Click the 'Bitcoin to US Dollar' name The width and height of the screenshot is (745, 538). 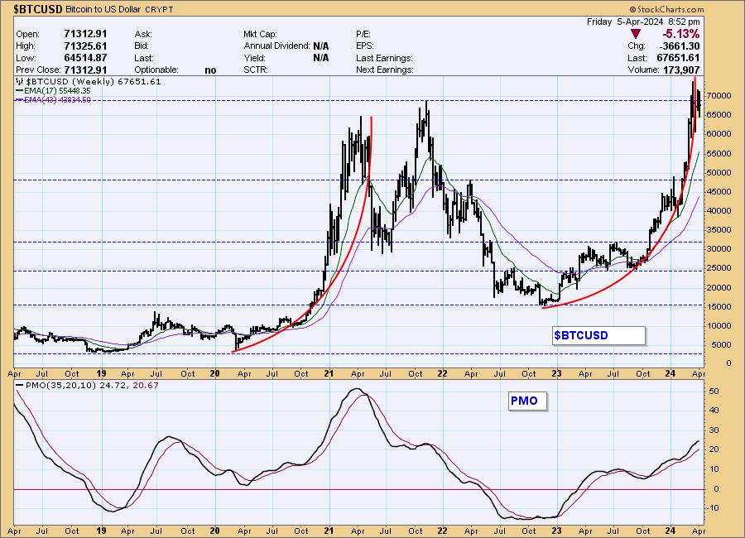pyautogui.click(x=103, y=9)
